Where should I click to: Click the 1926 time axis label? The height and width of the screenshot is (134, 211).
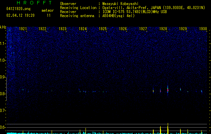(123, 29)
